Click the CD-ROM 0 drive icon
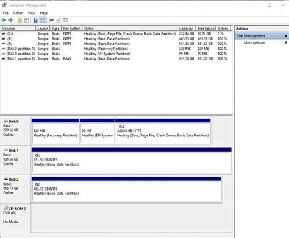This screenshot has height=238, width=289. [x=6, y=208]
